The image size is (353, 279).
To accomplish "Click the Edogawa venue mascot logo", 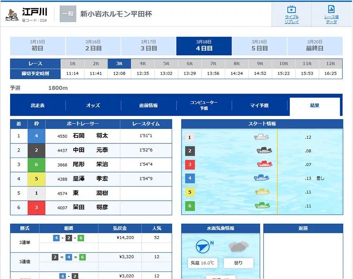I will pos(13,14).
